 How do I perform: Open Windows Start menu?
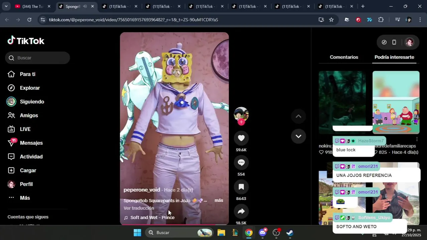pyautogui.click(x=137, y=232)
